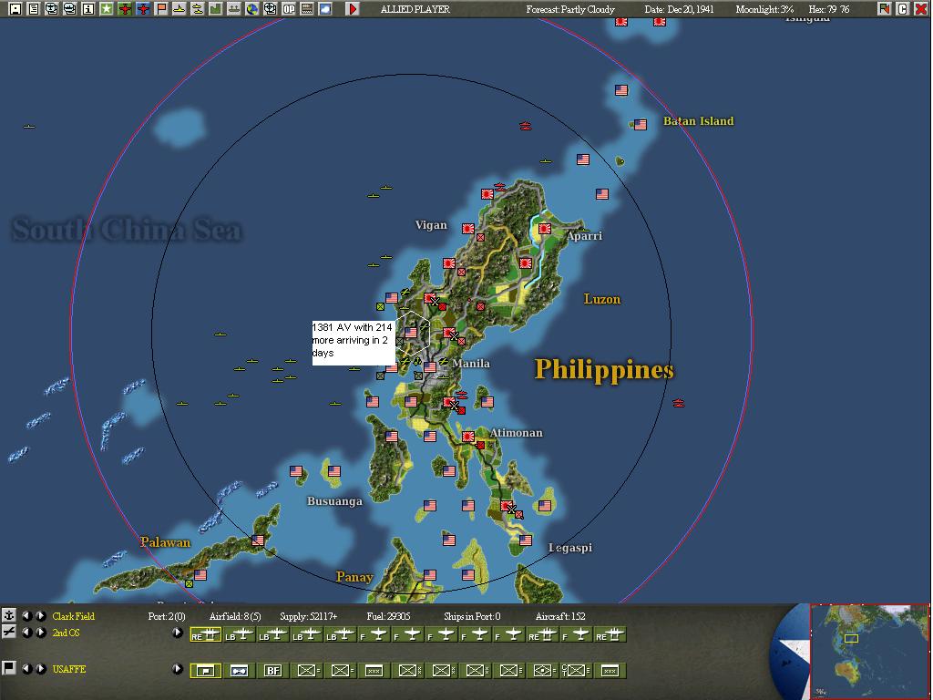Screen dimensions: 933x700
Task: Click the red play end-turn arrow
Action: [x=353, y=9]
